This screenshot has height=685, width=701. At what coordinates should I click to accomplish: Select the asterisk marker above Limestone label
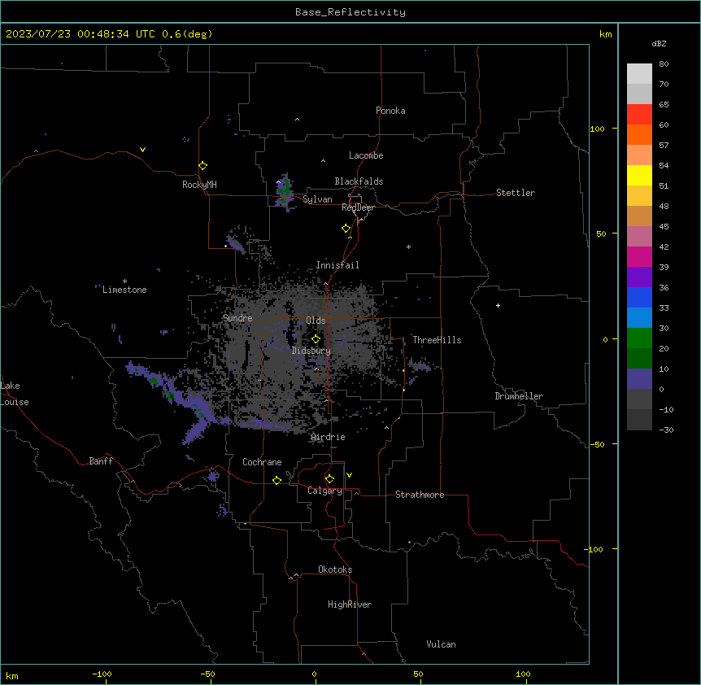pos(124,281)
